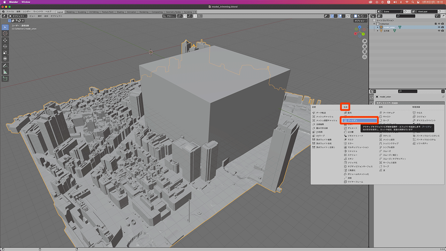Toggle proportional editing in viewport header
Image resolution: width=446 pixels, height=251 pixels.
pos(195,16)
